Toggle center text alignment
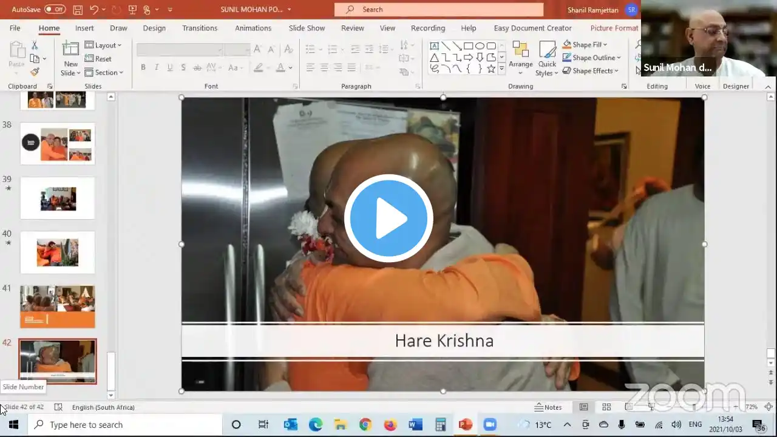This screenshot has height=437, width=777. pos(324,67)
